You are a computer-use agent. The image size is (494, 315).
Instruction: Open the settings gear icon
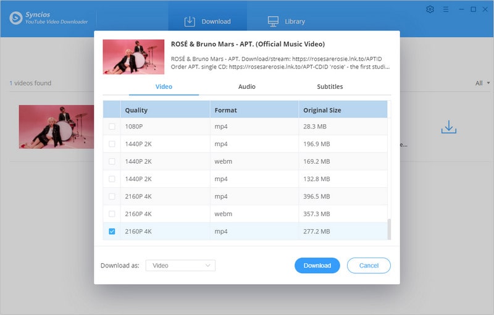click(430, 9)
